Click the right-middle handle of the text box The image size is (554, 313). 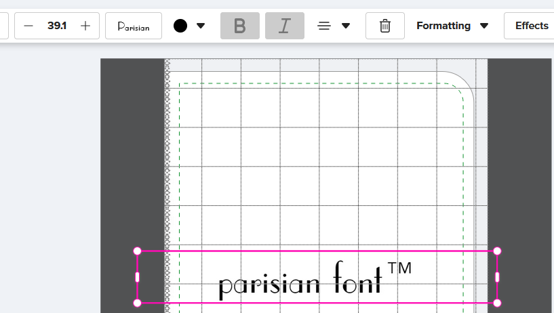497,277
